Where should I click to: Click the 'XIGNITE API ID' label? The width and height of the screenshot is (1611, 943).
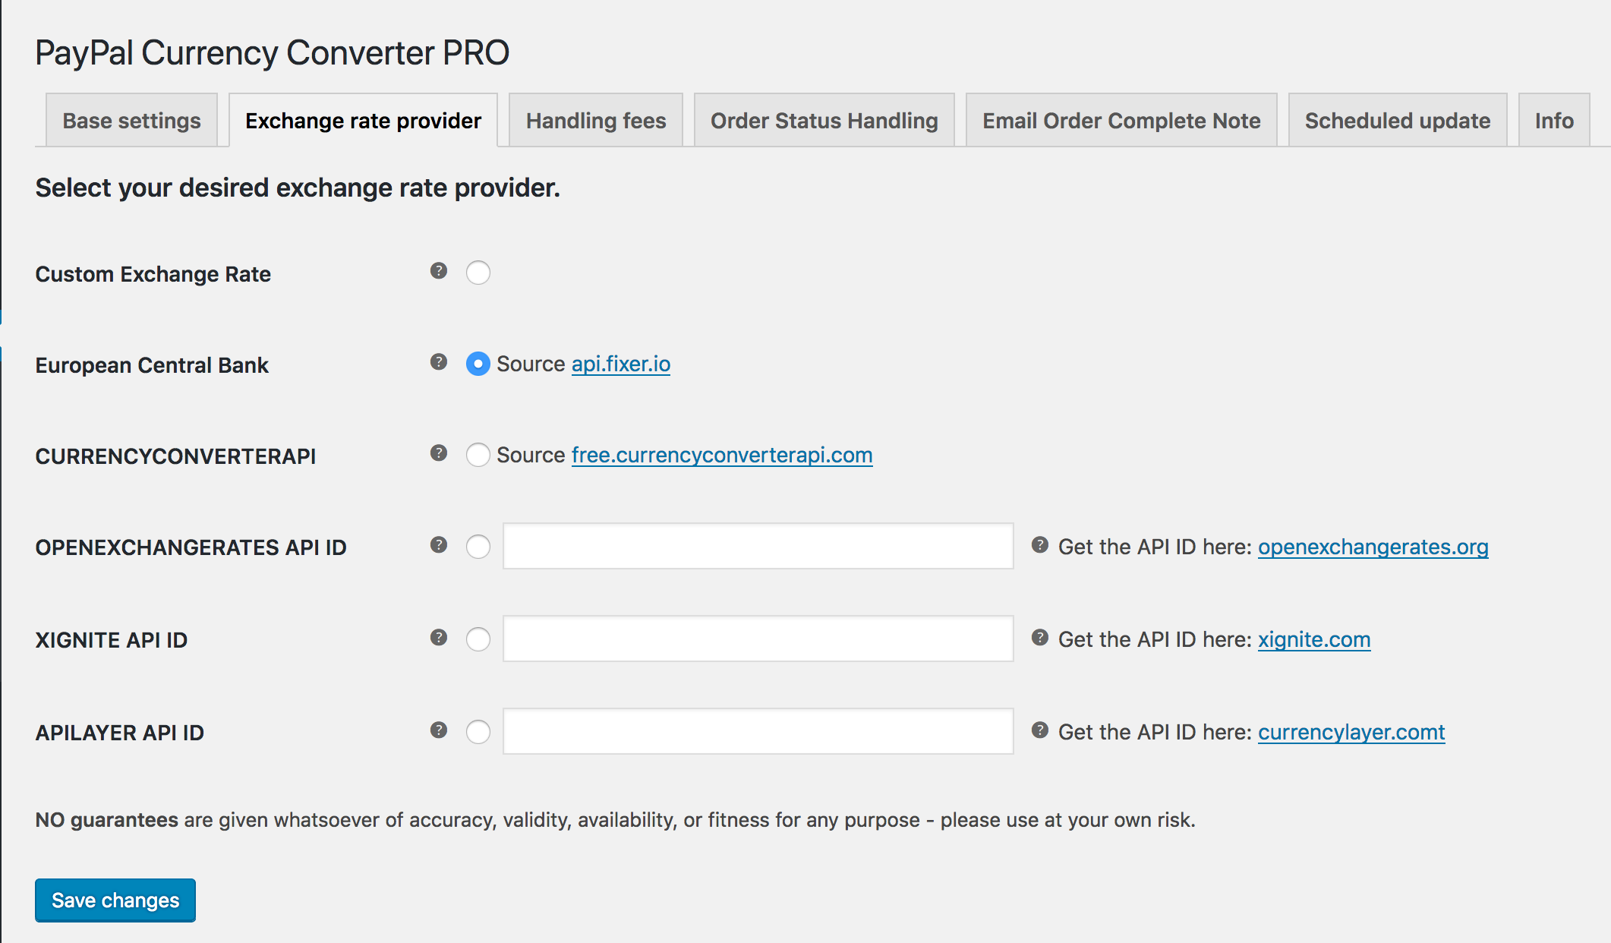tap(112, 640)
